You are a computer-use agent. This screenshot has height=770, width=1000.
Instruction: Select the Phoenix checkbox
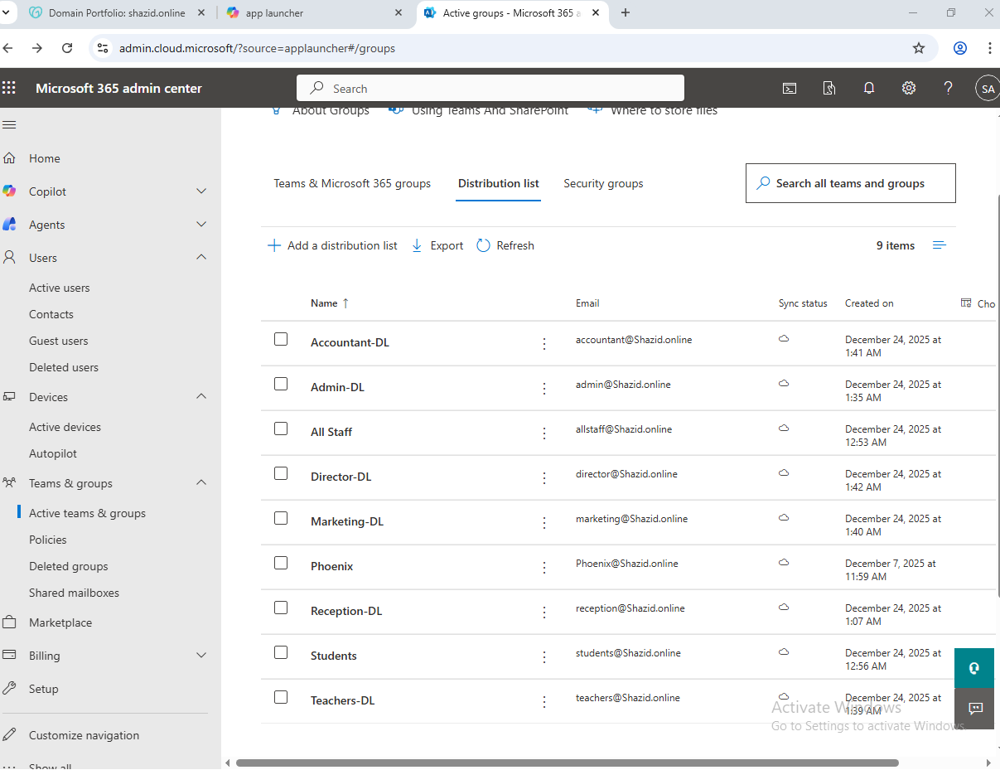281,563
